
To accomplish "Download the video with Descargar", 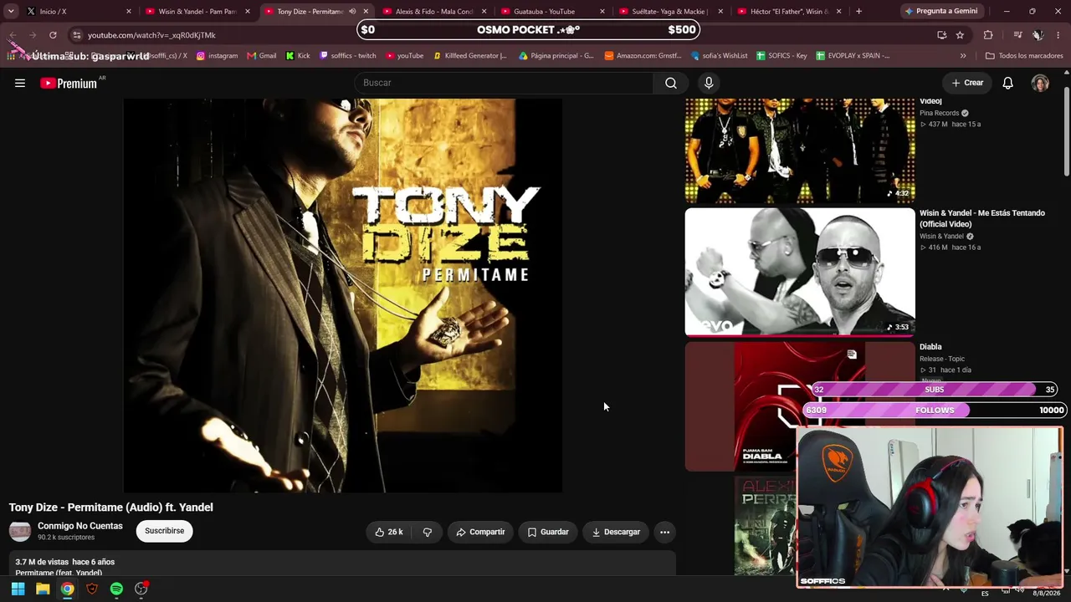I will pos(616,532).
